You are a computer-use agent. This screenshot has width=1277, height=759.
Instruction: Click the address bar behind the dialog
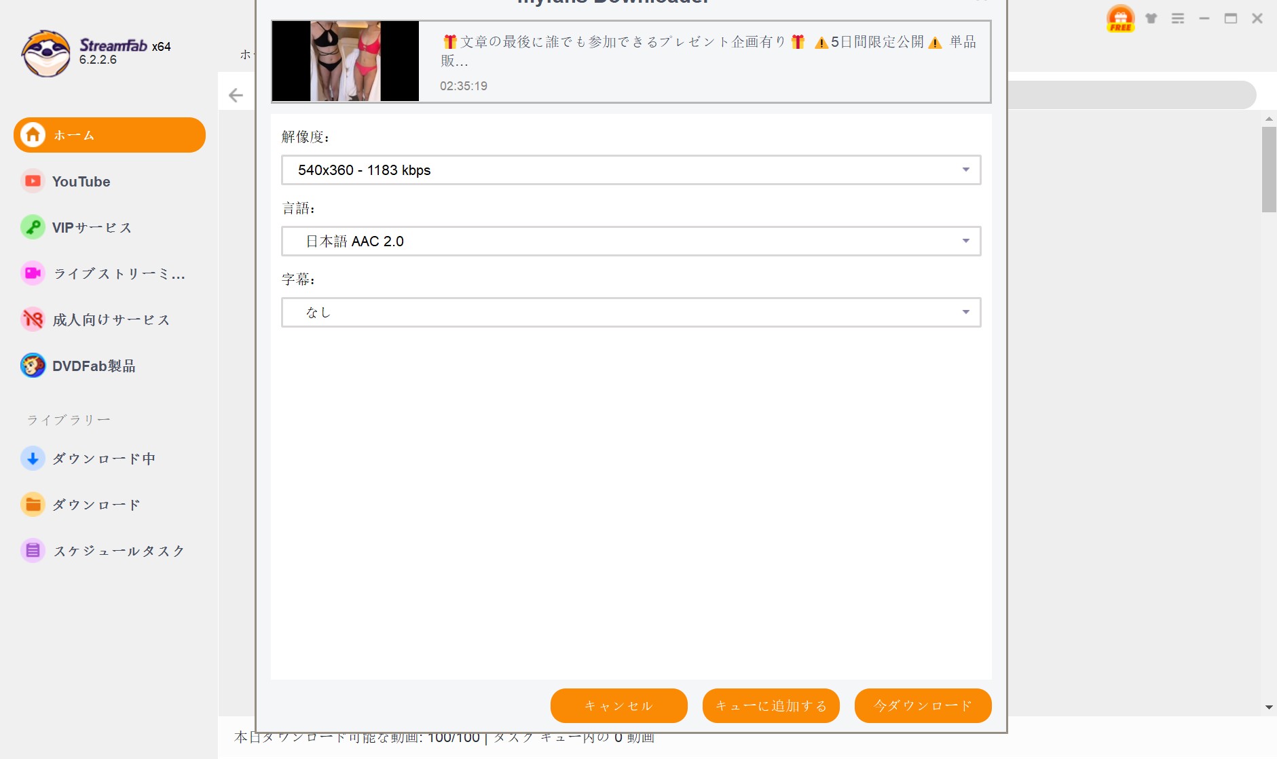click(x=1132, y=95)
